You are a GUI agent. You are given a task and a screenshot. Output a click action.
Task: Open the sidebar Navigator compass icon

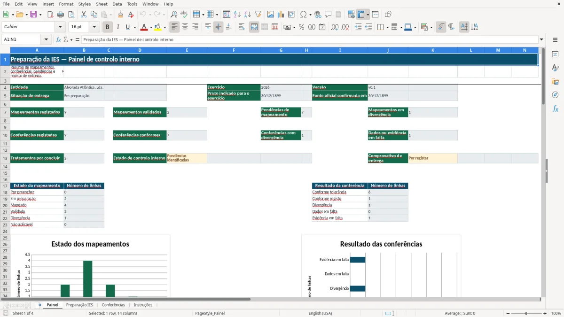[555, 95]
